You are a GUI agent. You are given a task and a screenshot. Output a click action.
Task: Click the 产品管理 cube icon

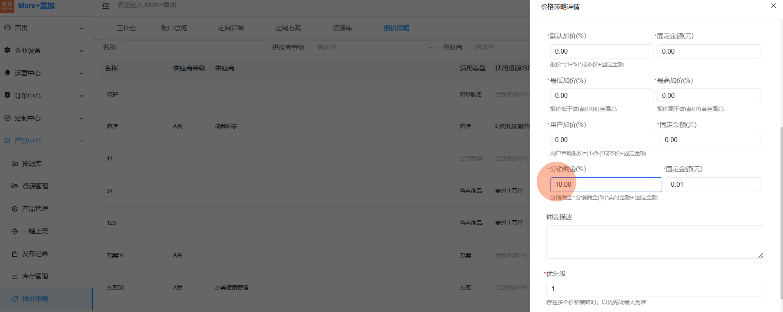pos(15,209)
